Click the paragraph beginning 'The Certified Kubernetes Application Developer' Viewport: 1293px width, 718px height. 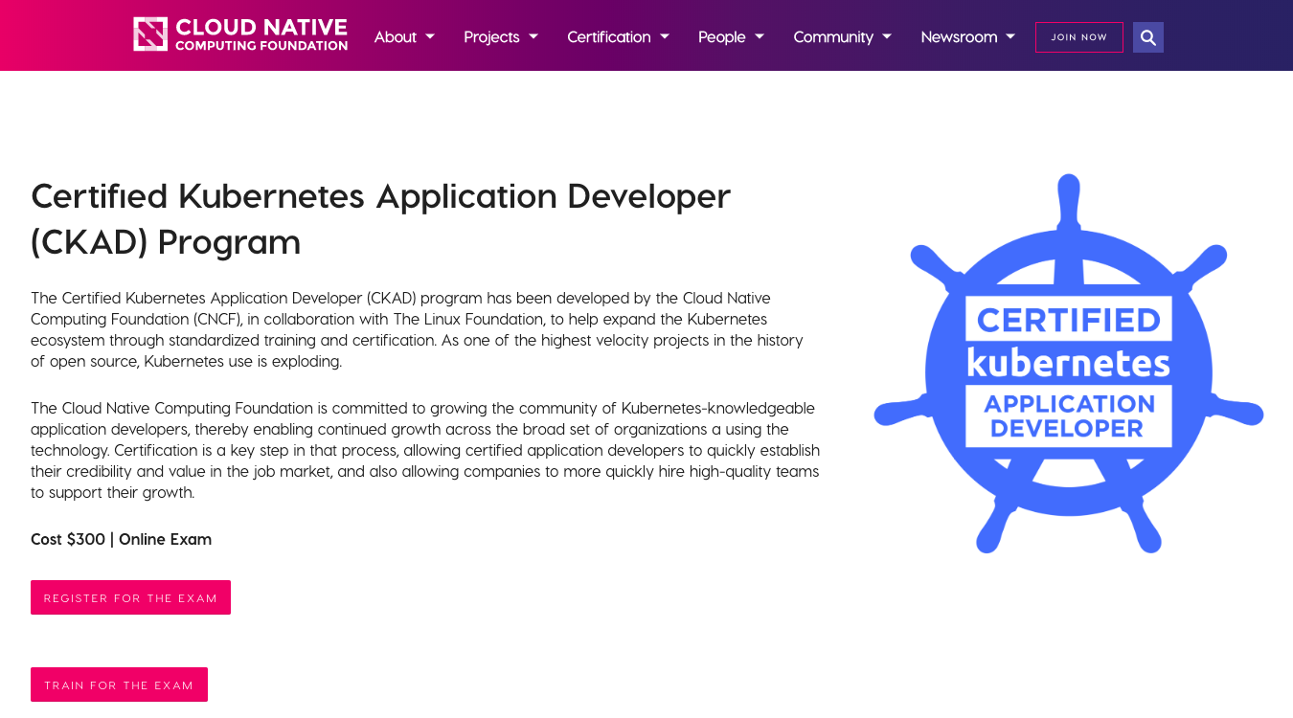(x=418, y=329)
